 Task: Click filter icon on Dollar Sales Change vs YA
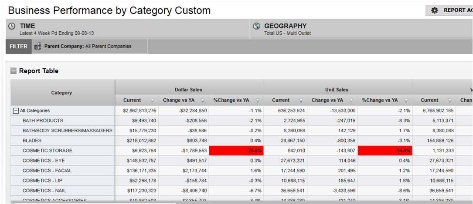point(203,100)
